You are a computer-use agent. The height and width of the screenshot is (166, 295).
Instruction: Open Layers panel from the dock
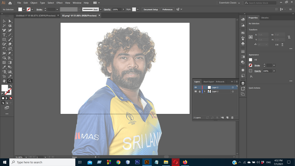point(243,83)
